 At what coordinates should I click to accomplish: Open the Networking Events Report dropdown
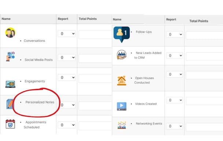tap(175, 126)
